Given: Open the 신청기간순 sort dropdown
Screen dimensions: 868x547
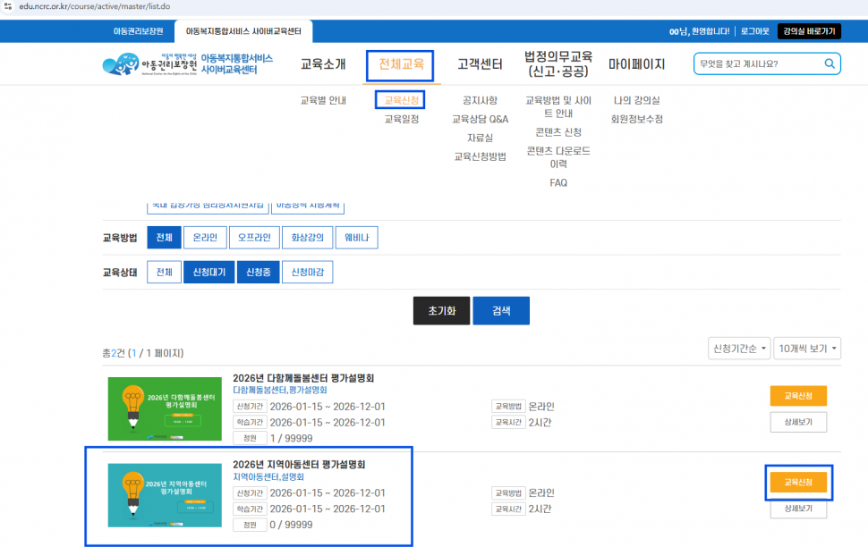Looking at the screenshot, I should point(738,348).
